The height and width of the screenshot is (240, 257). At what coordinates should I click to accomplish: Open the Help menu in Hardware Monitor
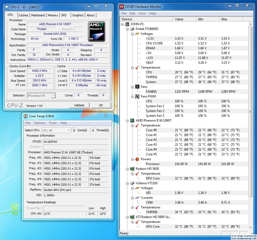click(153, 13)
